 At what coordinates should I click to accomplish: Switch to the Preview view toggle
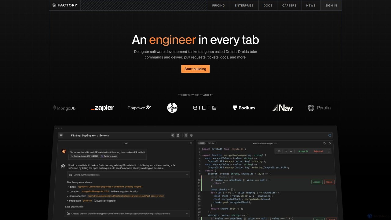pyautogui.click(x=211, y=143)
